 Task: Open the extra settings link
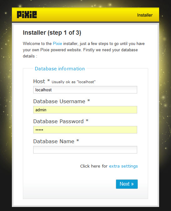click(x=123, y=166)
